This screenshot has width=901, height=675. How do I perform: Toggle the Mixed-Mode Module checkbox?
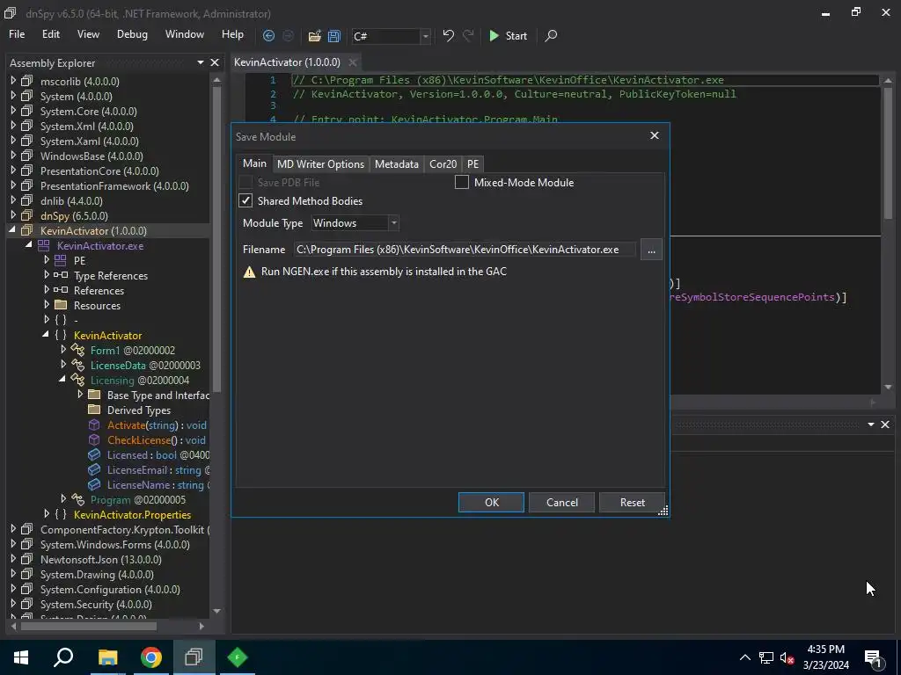coord(461,183)
